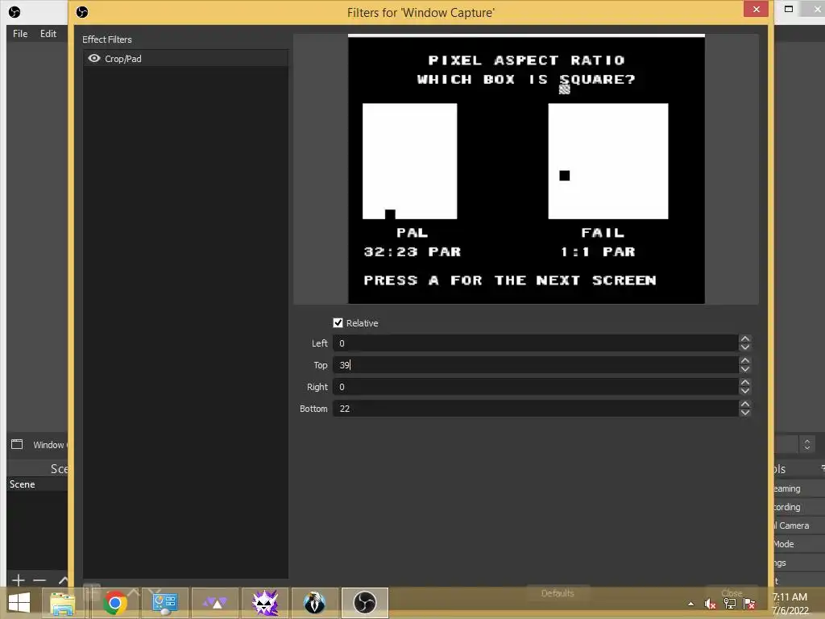The height and width of the screenshot is (619, 825).
Task: Click the Left crop value field
Action: pos(535,343)
